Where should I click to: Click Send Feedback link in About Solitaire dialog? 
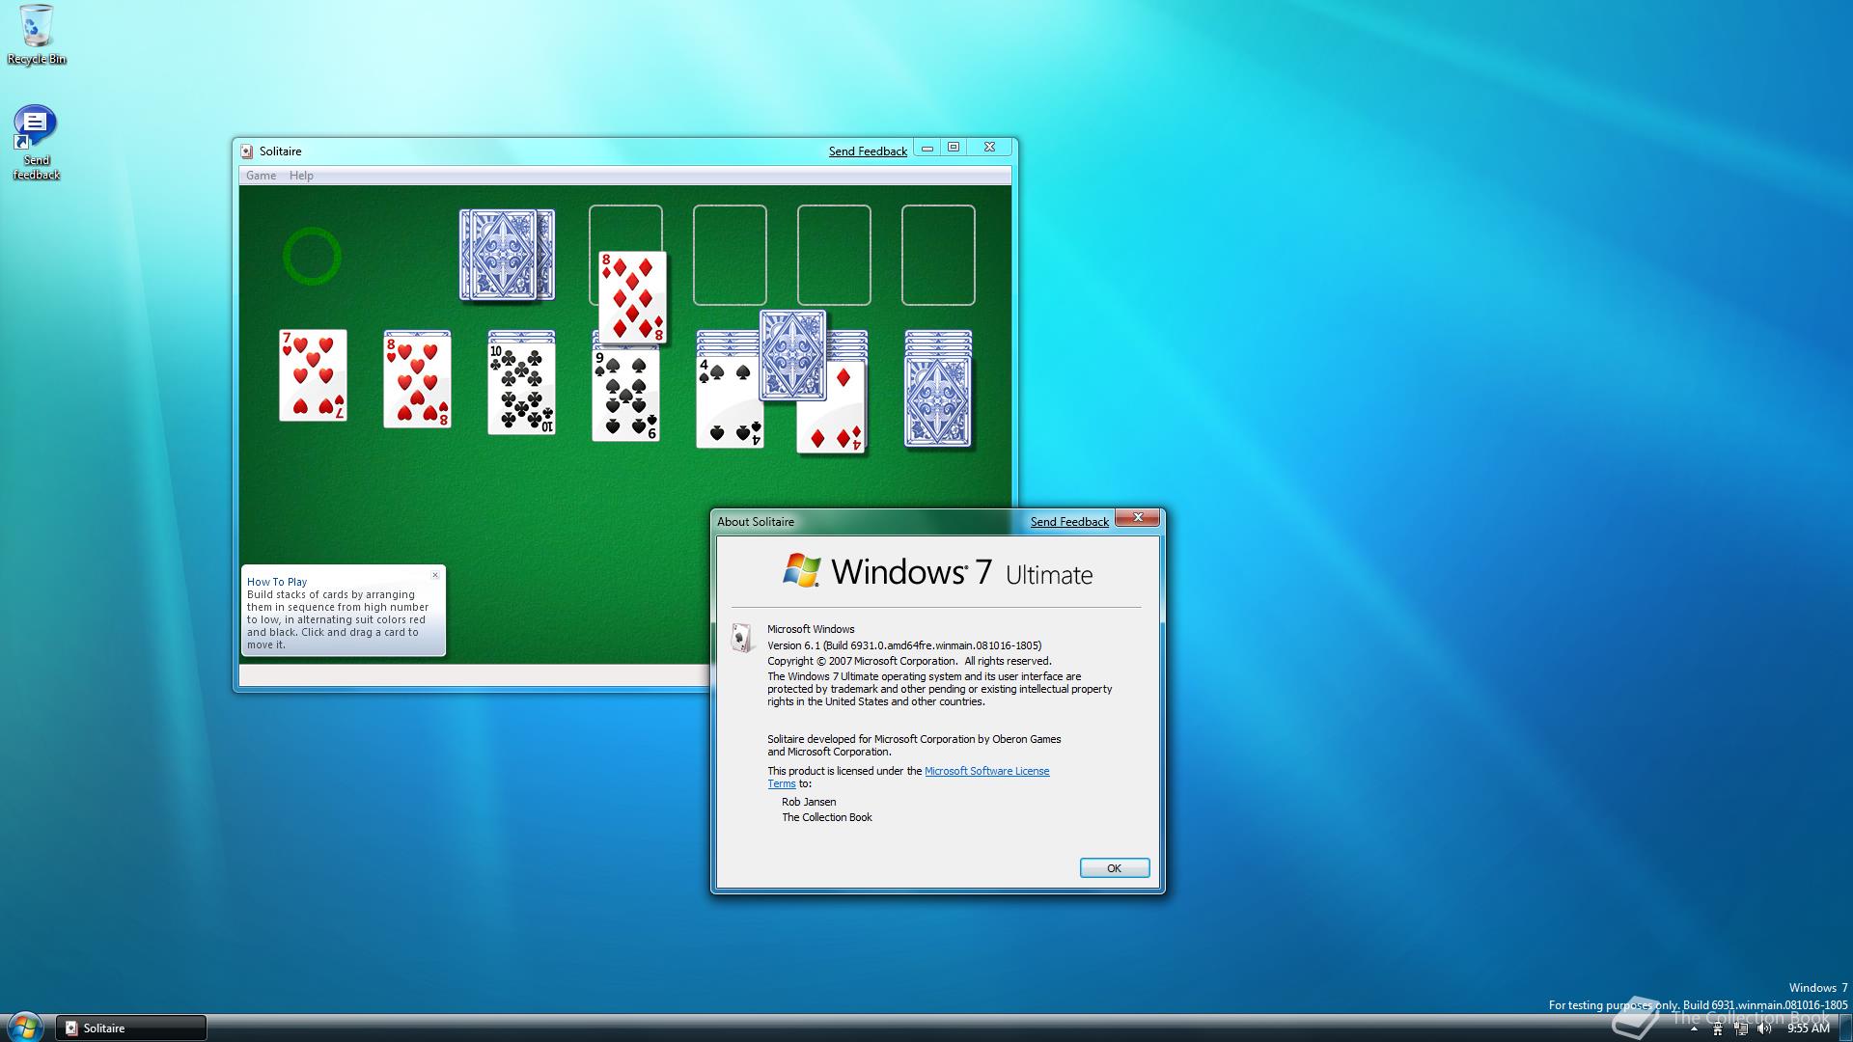coord(1069,522)
